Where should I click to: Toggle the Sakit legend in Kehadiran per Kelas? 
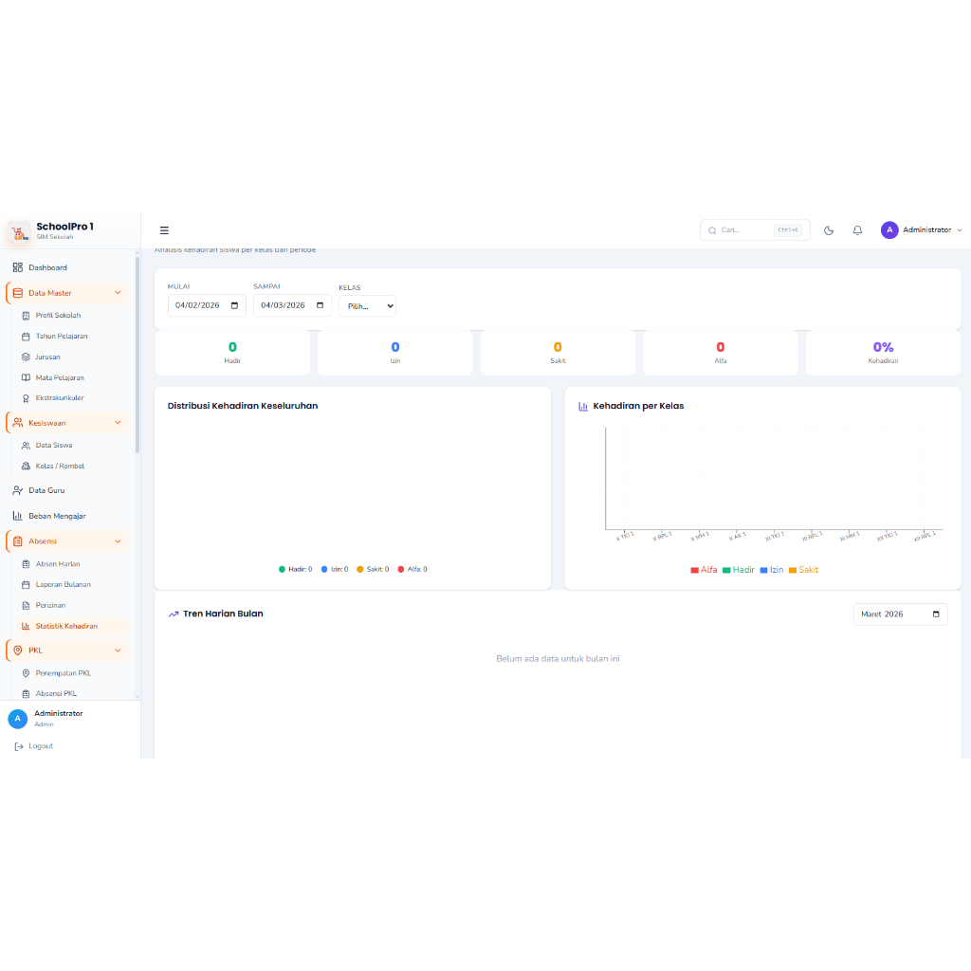[x=804, y=570]
